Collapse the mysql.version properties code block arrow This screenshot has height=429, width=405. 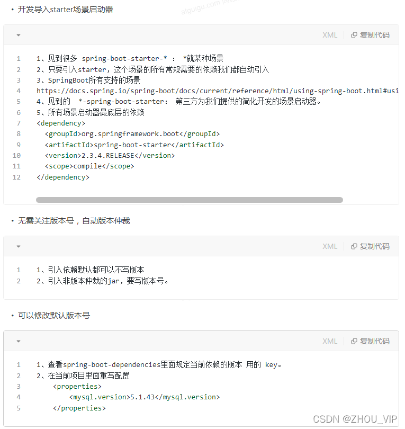pos(19,341)
